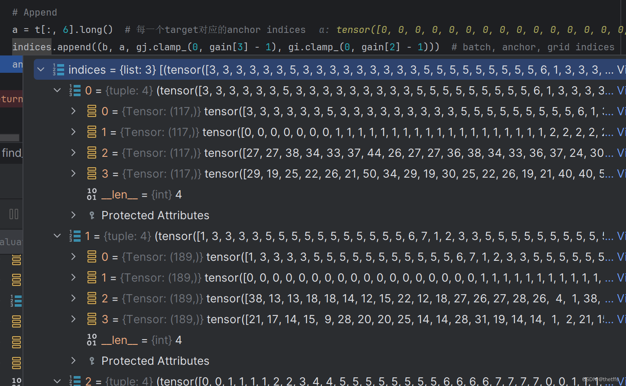The width and height of the screenshot is (626, 386).
Task: Expand Protected Attributes under tuple 1
Action: point(74,360)
